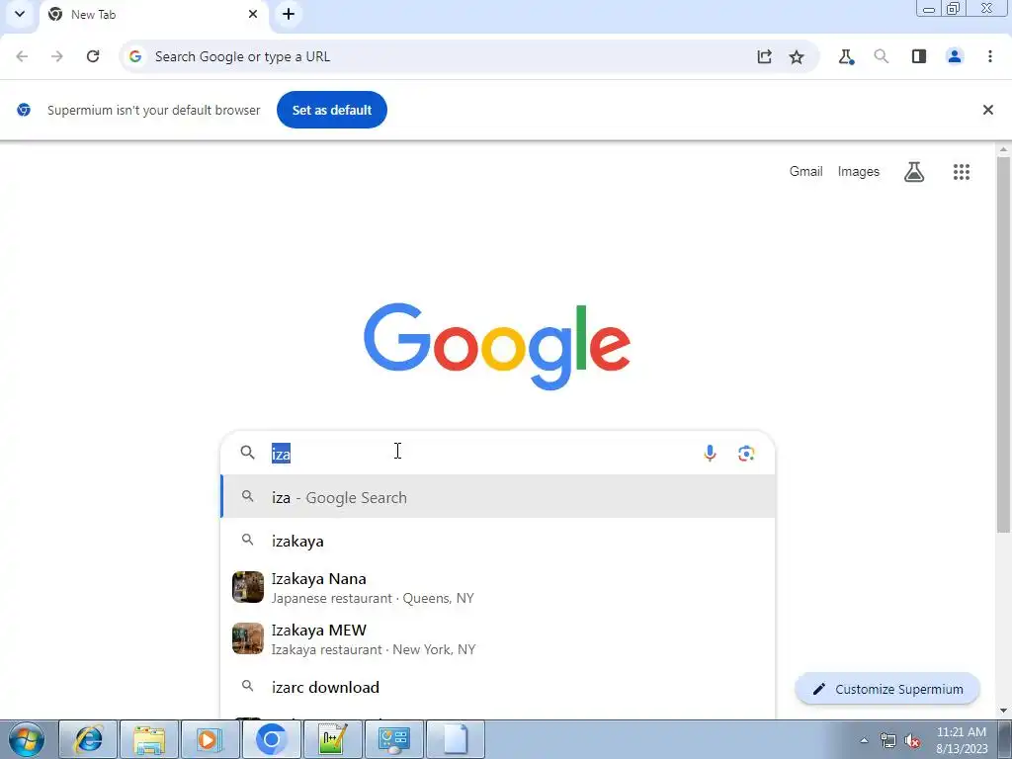Viewport: 1012px width, 759px height.
Task: Open the Control Panel taskbar icon
Action: point(394,739)
